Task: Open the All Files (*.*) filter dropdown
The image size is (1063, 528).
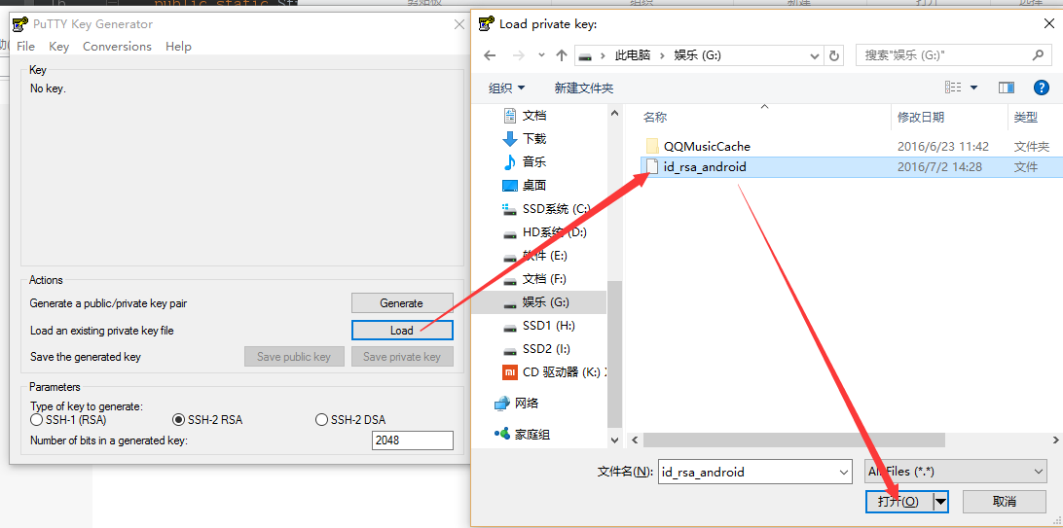Action: coord(956,472)
